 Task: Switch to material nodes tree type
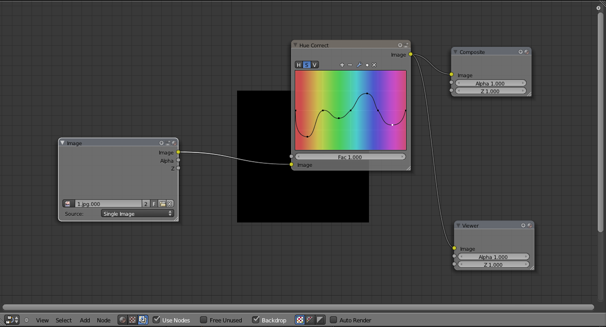(123, 320)
